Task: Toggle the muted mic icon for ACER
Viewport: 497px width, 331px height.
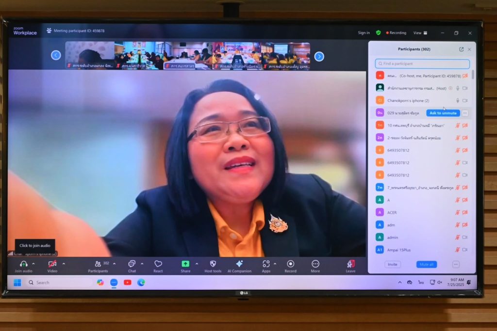Action: (x=458, y=212)
